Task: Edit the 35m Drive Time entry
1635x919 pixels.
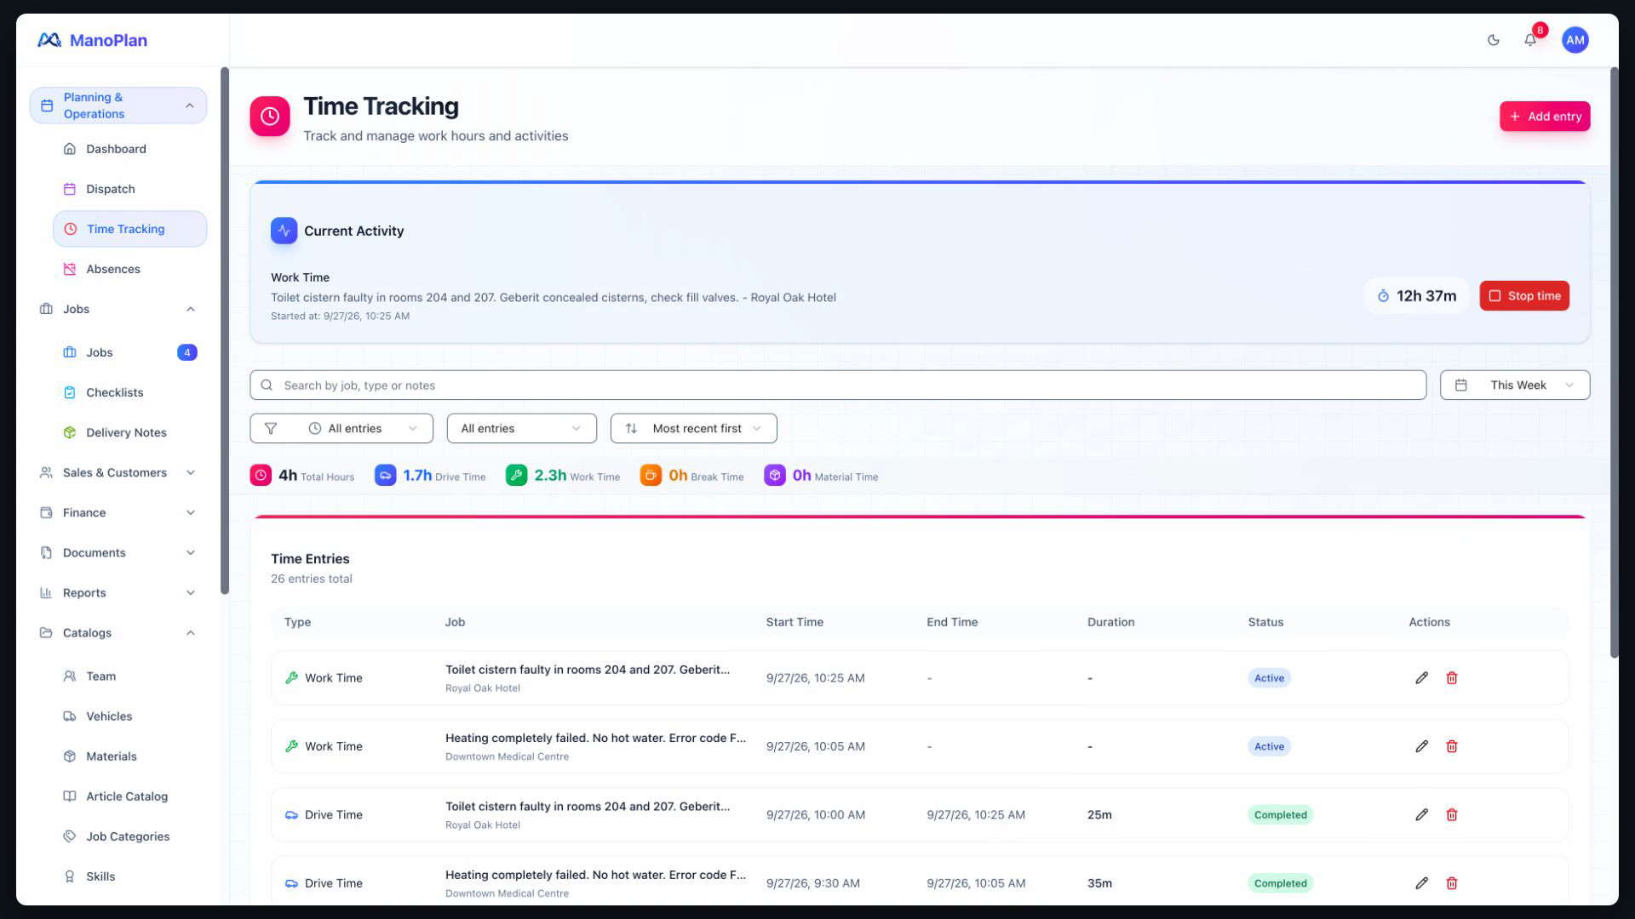Action: 1421,883
